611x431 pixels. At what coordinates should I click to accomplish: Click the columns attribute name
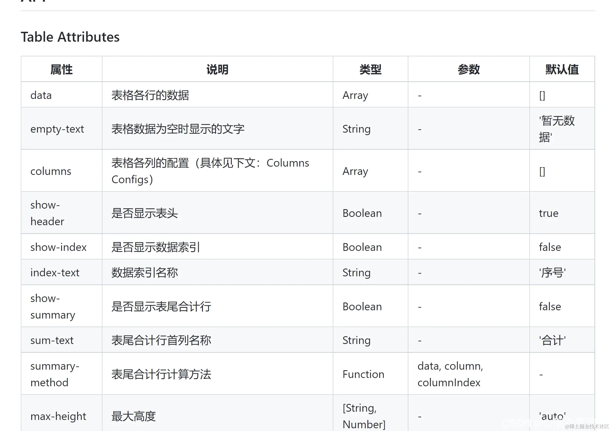[x=51, y=171]
